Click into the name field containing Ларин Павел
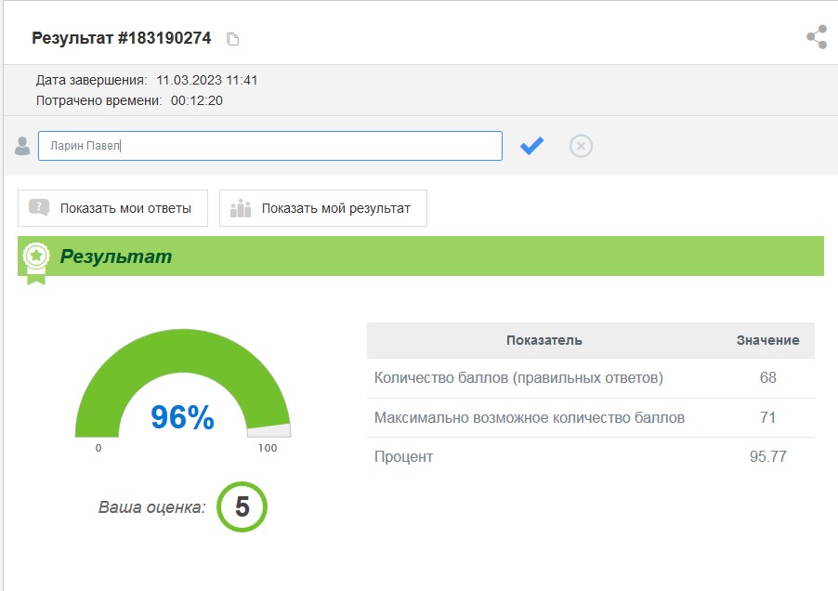This screenshot has height=591, width=838. (269, 146)
